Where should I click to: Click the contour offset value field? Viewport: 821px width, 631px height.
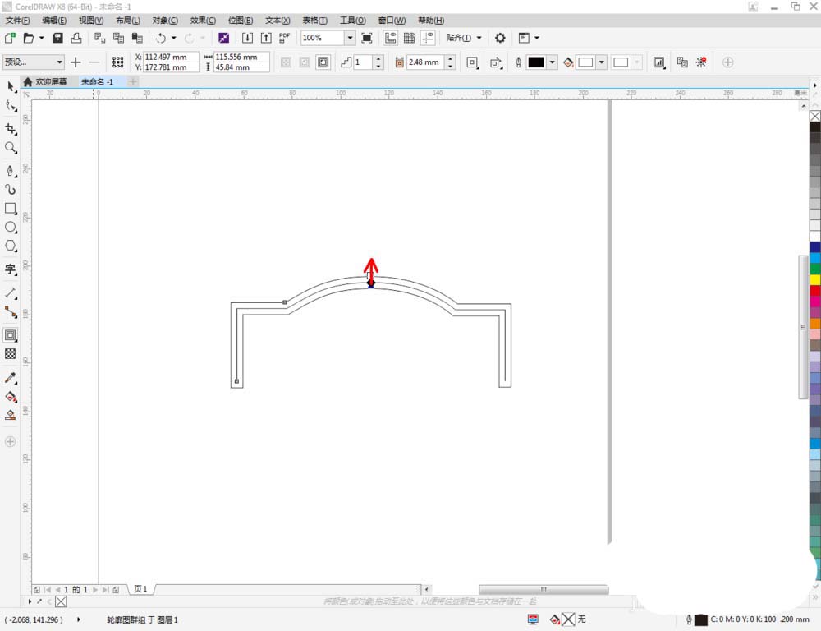tap(424, 62)
